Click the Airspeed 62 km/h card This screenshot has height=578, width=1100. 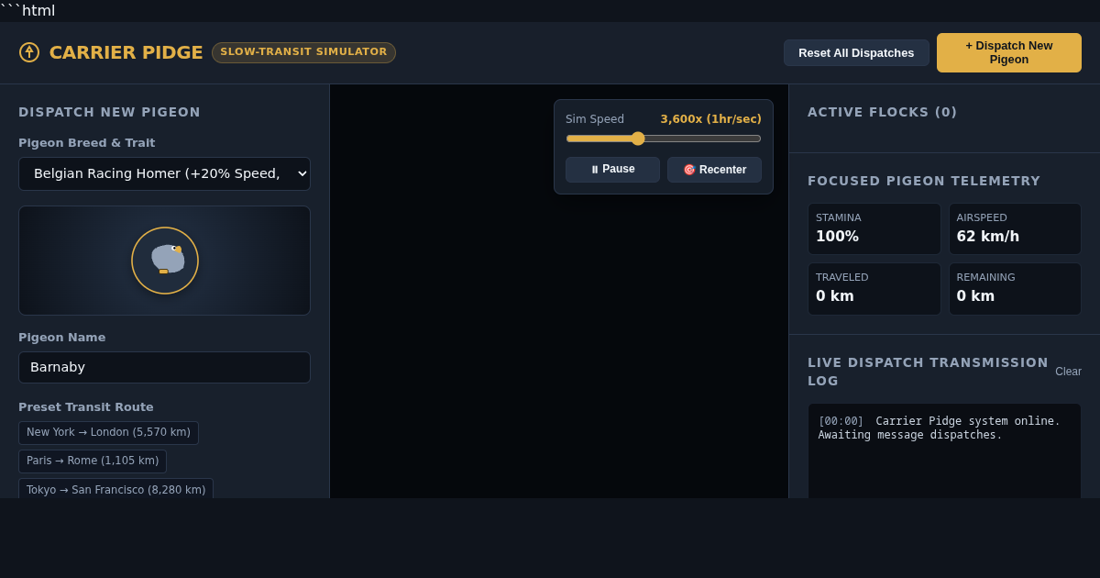[1015, 228]
